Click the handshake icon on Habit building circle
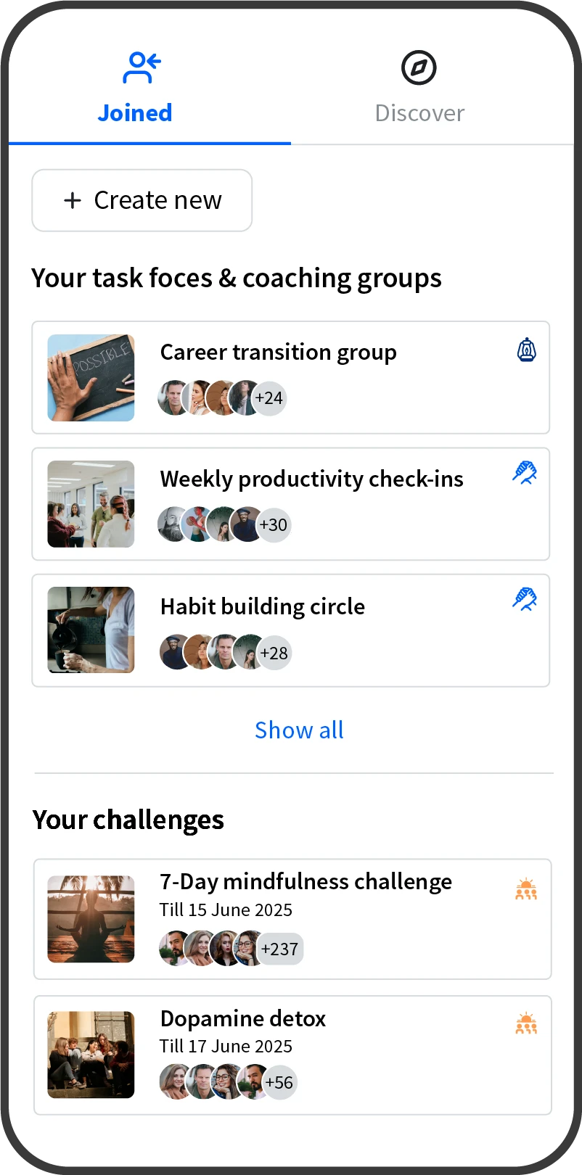The width and height of the screenshot is (582, 1175). [x=525, y=599]
